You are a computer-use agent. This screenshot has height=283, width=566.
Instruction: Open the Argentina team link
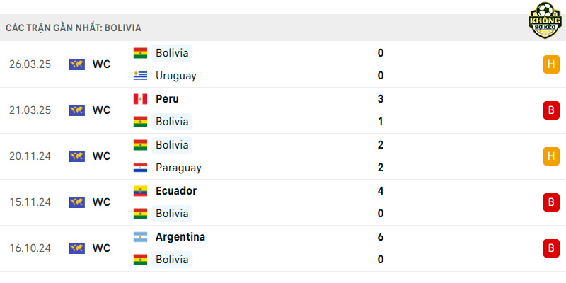tap(180, 237)
